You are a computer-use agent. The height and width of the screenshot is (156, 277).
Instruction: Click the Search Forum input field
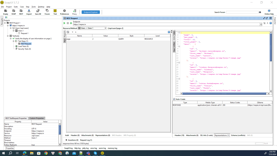coord(242,12)
